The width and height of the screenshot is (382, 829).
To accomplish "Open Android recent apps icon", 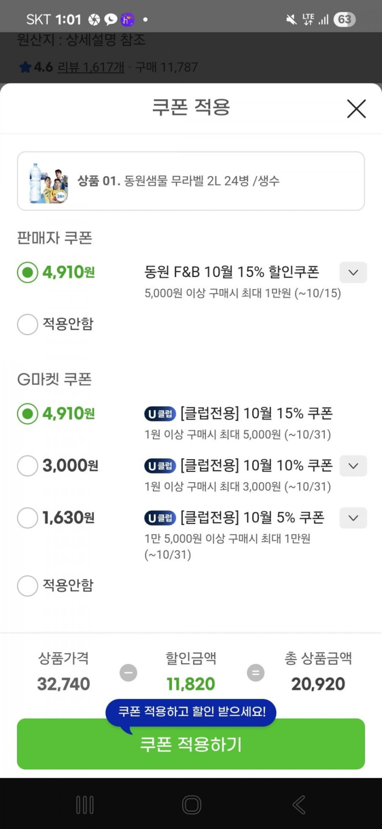I will coord(85,804).
